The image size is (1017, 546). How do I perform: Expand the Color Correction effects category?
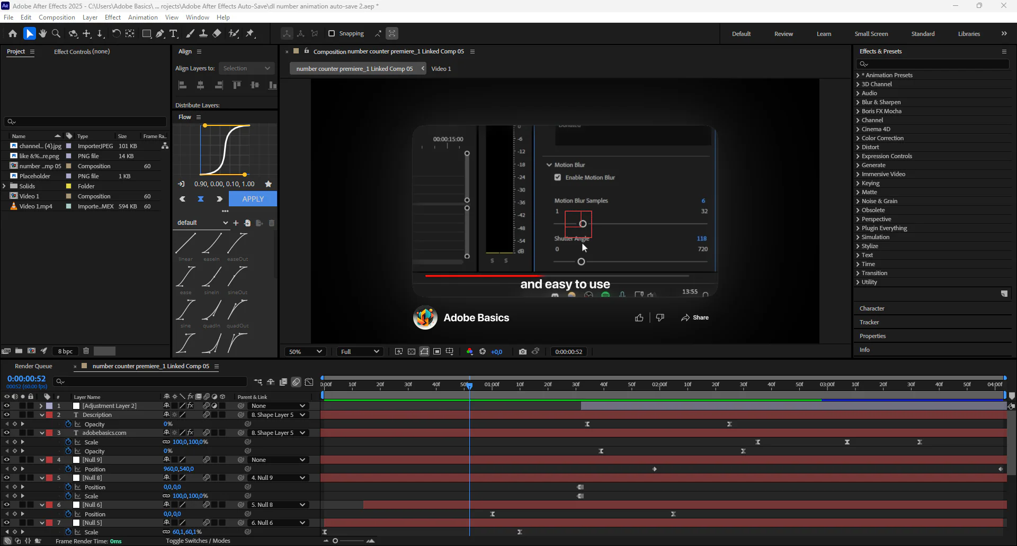click(858, 138)
